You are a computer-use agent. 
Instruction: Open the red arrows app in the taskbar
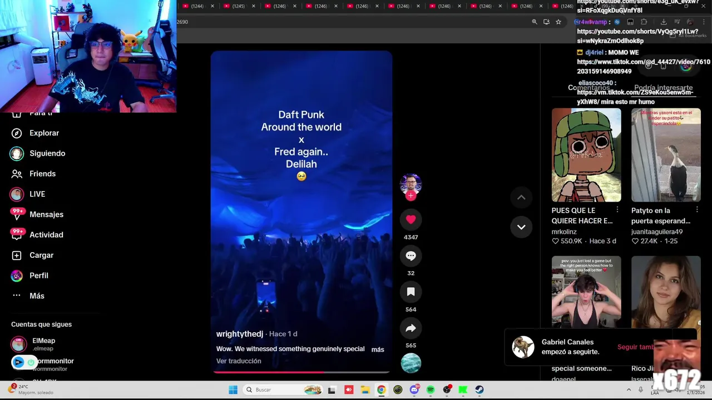pos(349,389)
